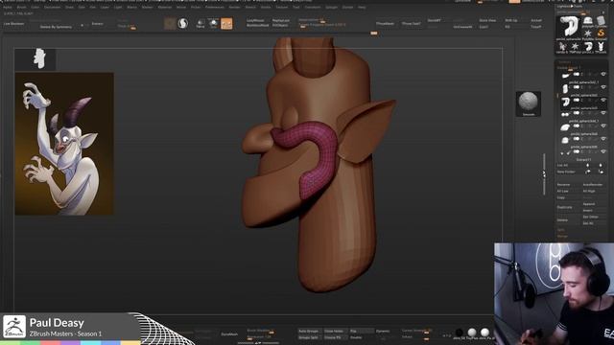The width and height of the screenshot is (614, 345).
Task: Click the Del Other button
Action: tap(591, 217)
